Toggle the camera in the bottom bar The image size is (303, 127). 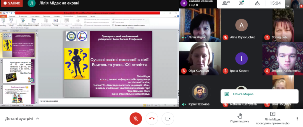click(x=168, y=118)
